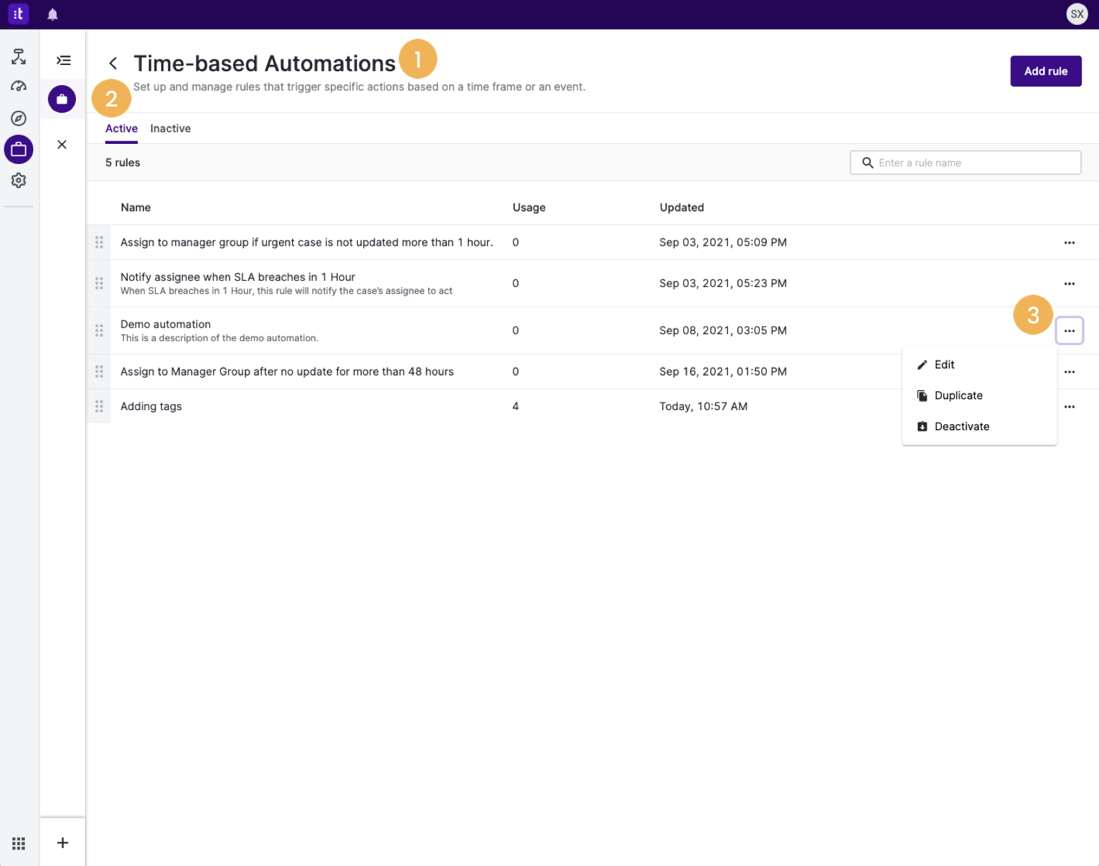Grab drag handle of urgent case rule

(99, 242)
